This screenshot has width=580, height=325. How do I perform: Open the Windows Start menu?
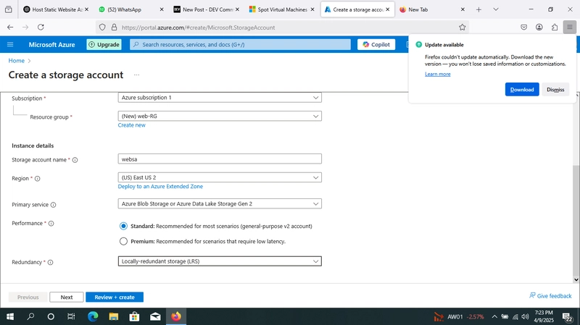[x=10, y=316]
